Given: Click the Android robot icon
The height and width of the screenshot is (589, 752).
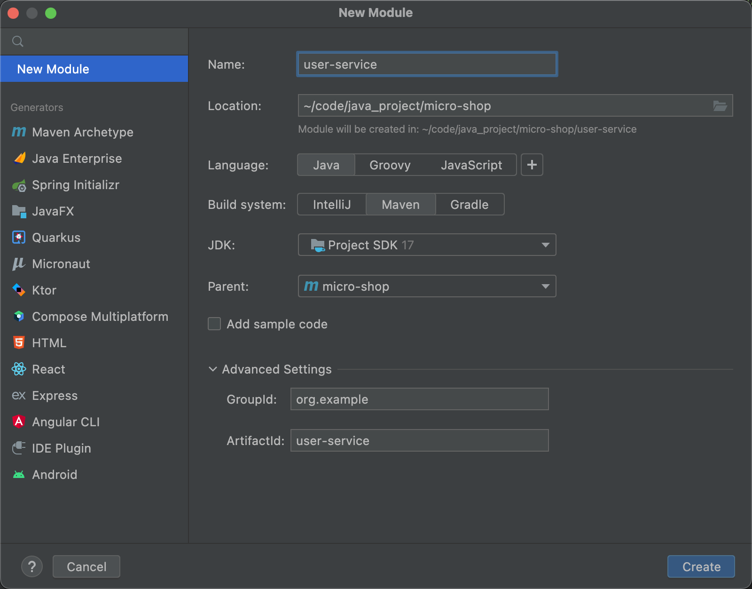Looking at the screenshot, I should tap(19, 475).
